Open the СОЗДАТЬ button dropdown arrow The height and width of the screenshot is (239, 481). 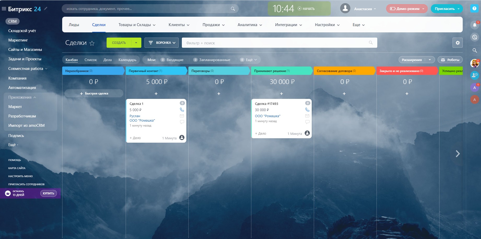click(136, 43)
